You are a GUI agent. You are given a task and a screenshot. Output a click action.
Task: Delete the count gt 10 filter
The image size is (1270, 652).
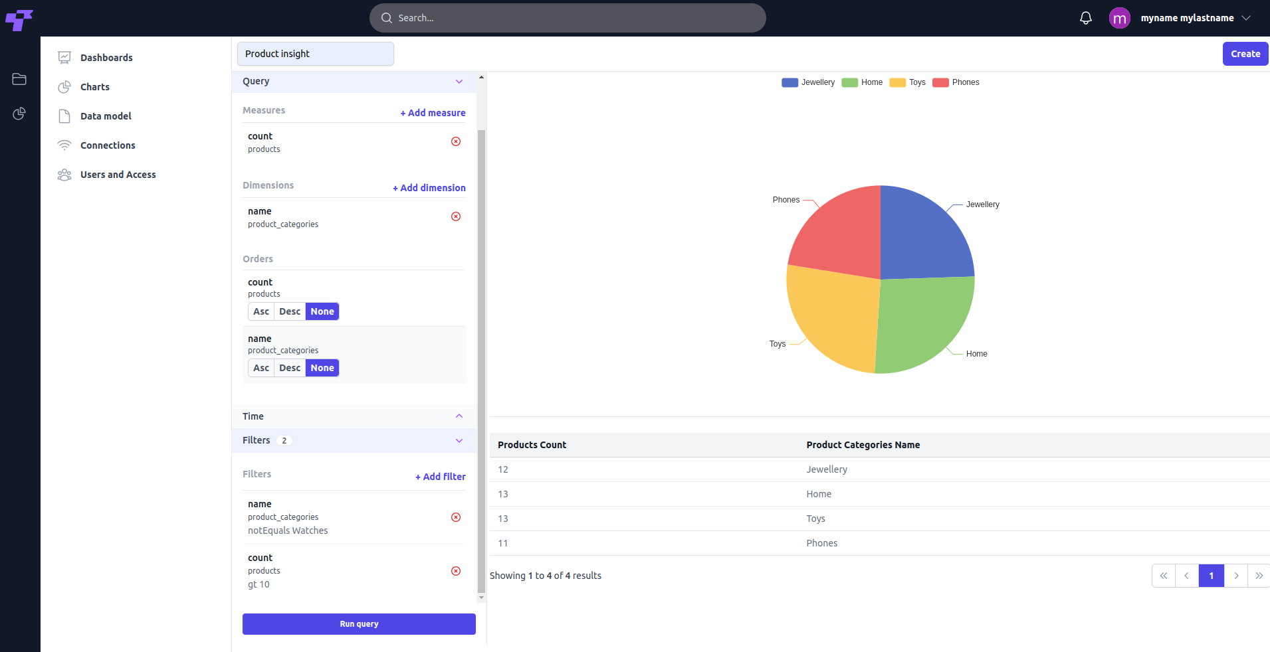tap(456, 571)
